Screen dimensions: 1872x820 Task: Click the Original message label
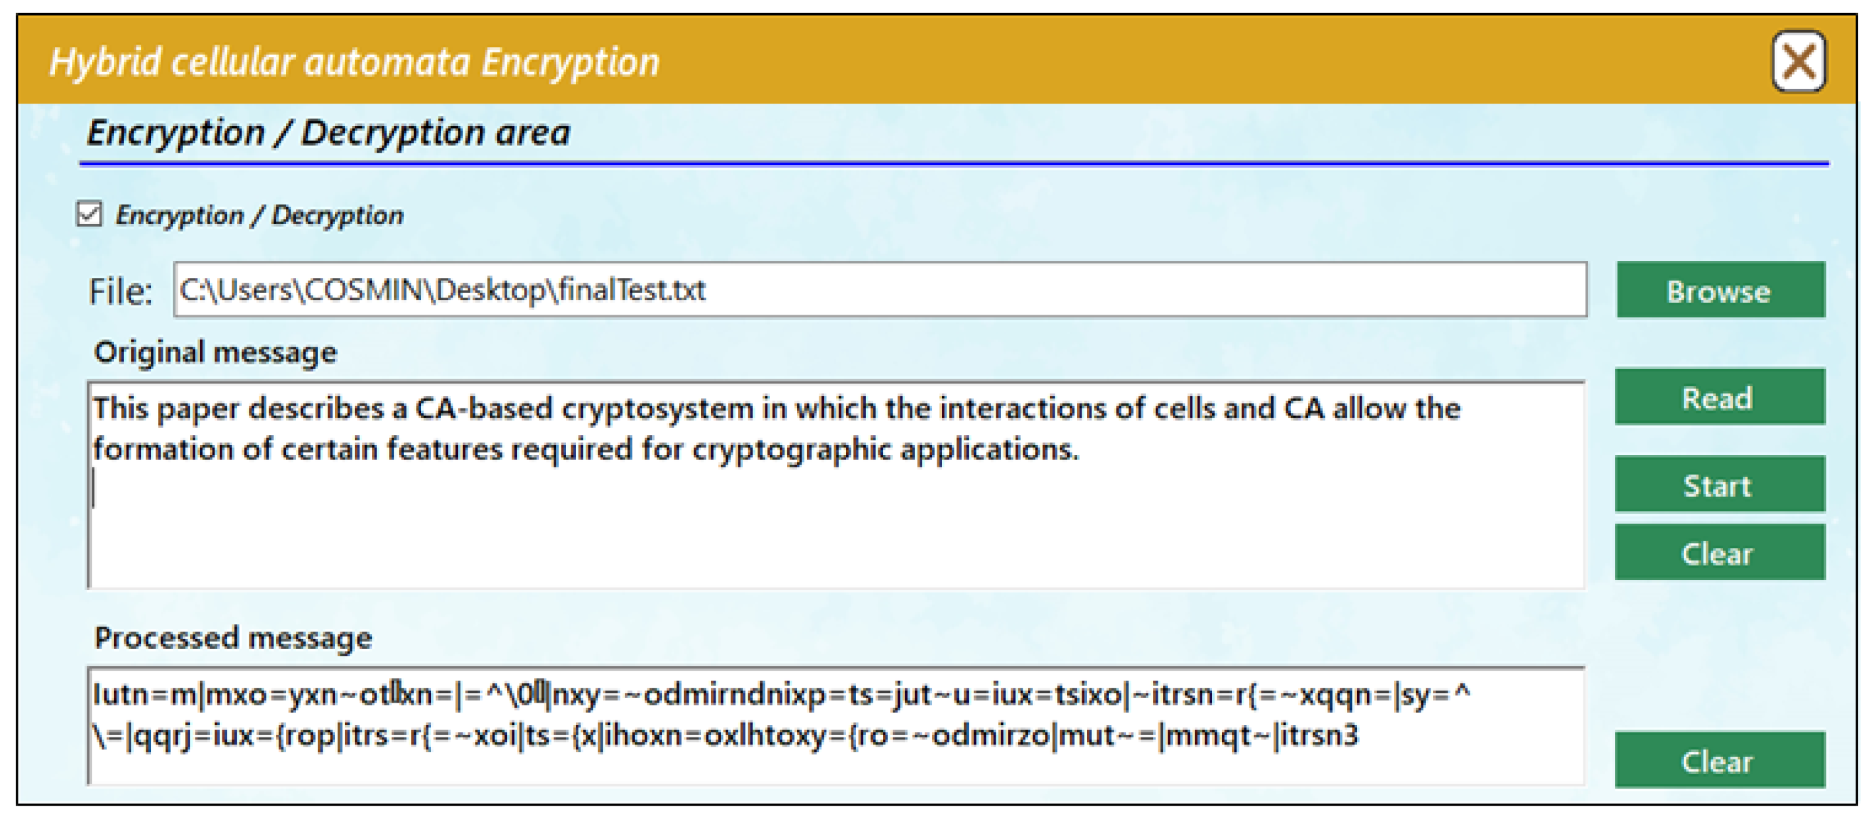[216, 352]
